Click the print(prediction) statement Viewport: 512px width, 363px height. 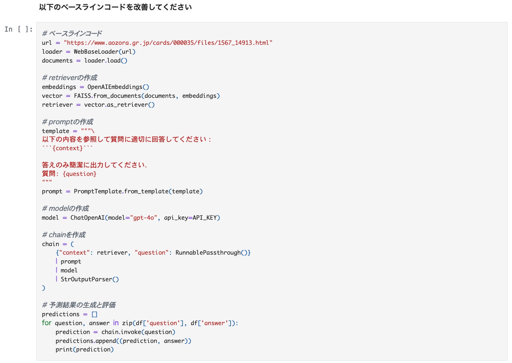click(84, 349)
